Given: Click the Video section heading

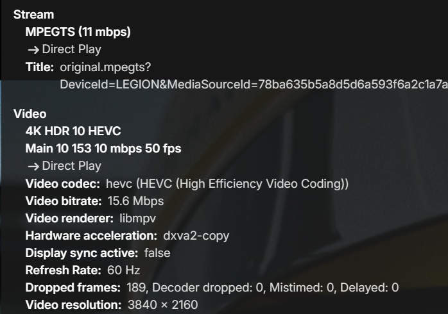Looking at the screenshot, I should pos(30,114).
